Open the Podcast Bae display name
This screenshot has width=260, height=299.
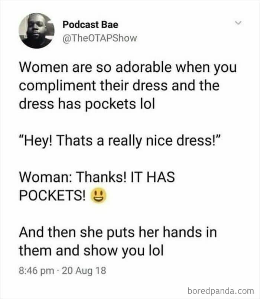coord(90,25)
